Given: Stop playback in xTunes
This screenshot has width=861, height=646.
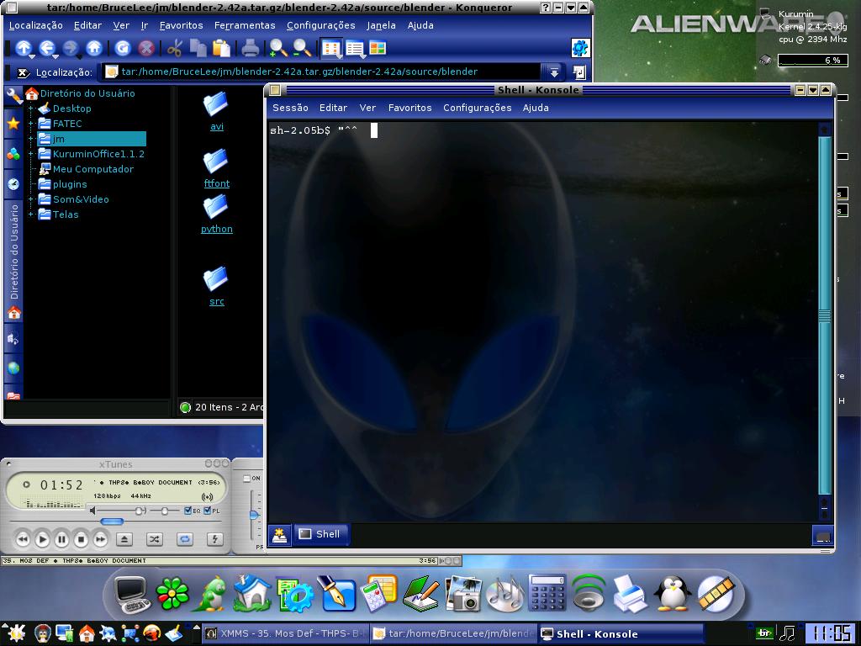Looking at the screenshot, I should tap(81, 539).
